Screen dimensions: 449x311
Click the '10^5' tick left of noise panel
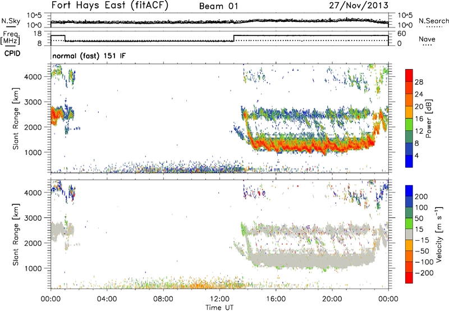(34, 16)
